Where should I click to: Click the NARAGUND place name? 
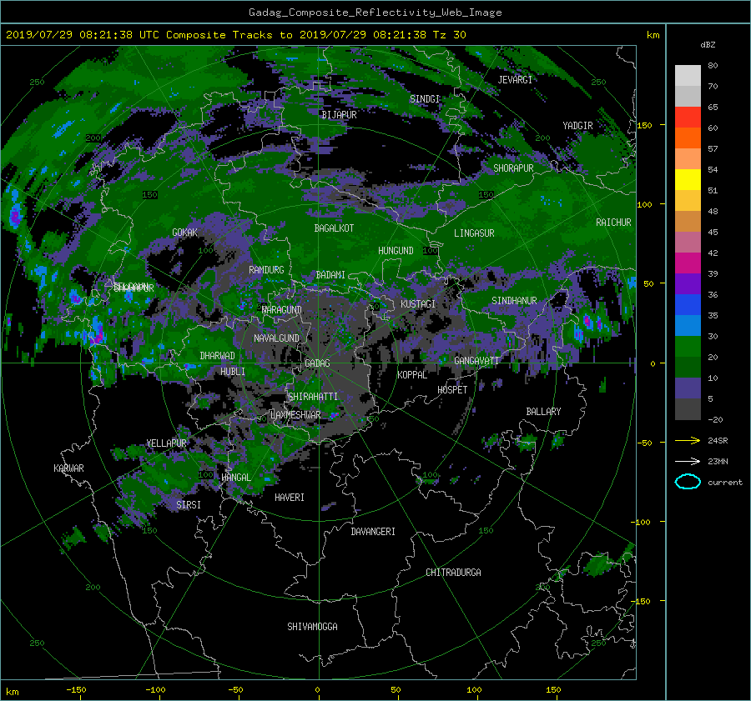click(x=282, y=310)
